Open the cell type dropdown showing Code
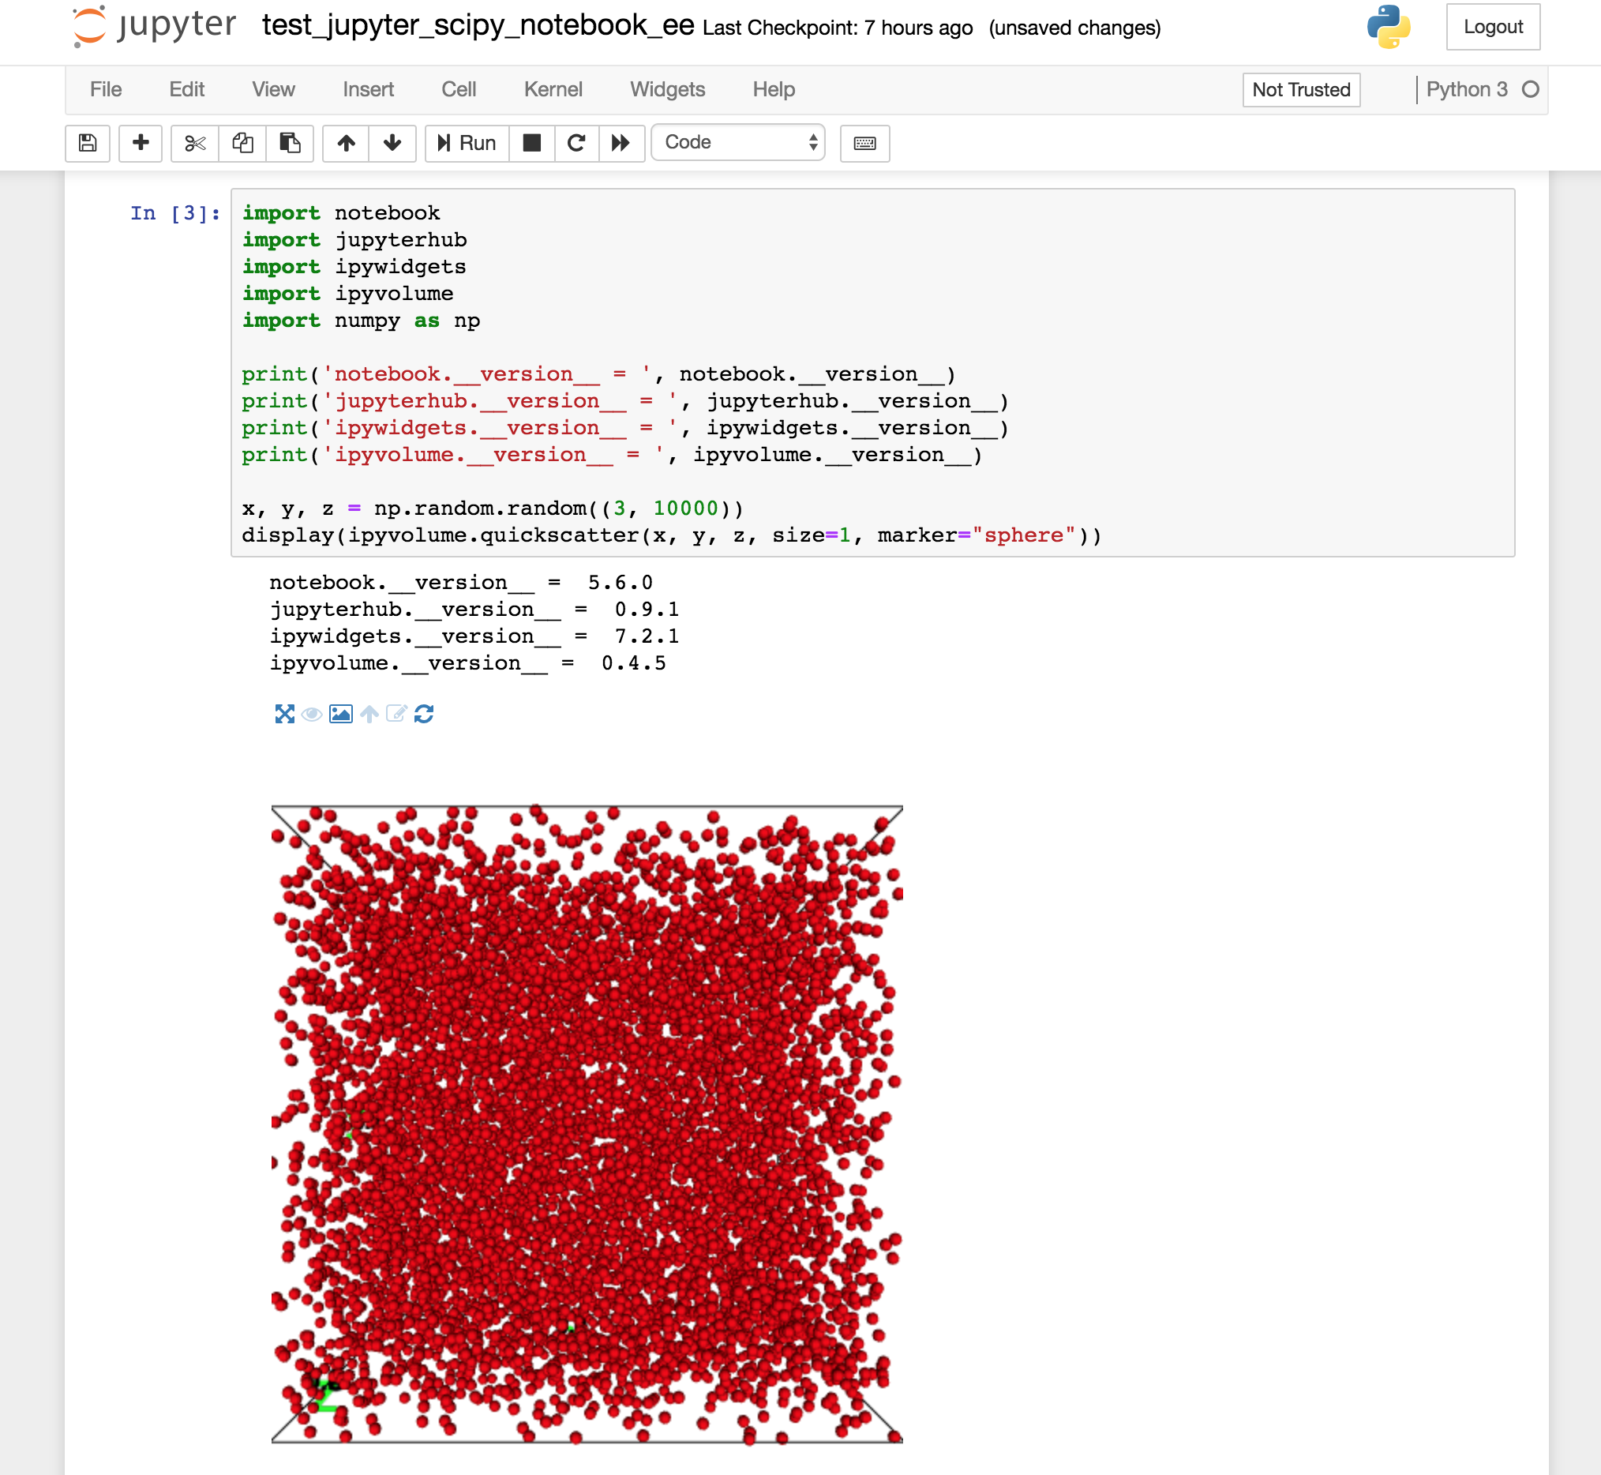1601x1475 pixels. (737, 142)
